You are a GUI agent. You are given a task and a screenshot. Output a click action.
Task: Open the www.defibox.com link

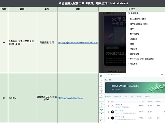tap(70, 98)
